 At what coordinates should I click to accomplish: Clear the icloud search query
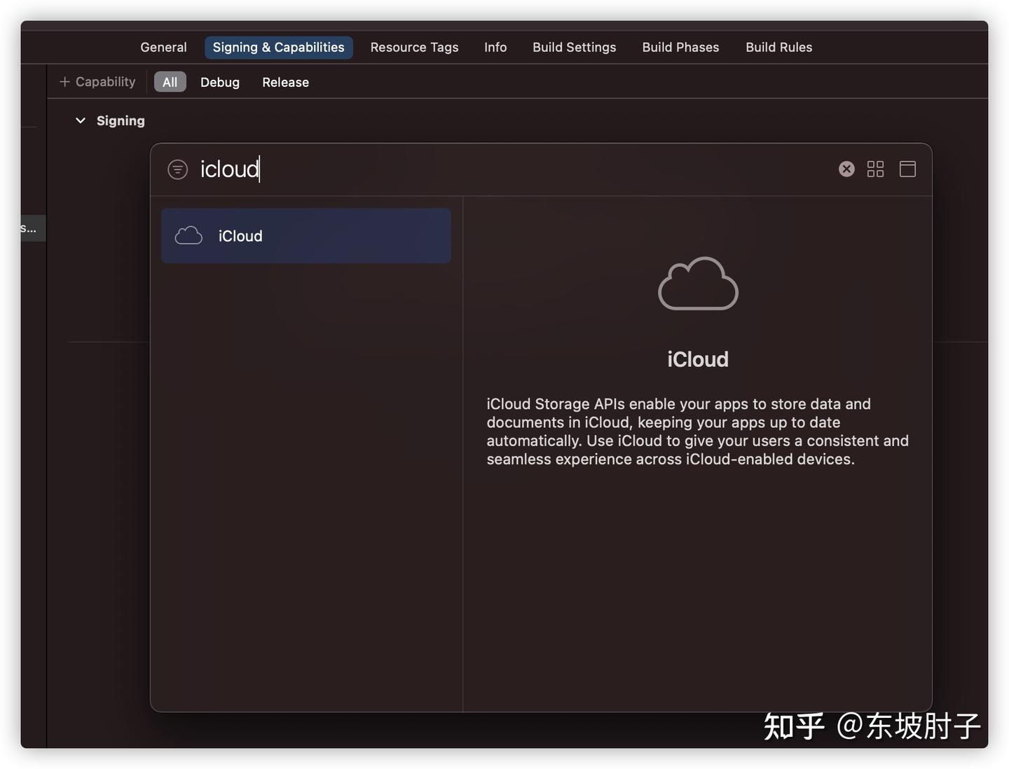[x=846, y=169]
